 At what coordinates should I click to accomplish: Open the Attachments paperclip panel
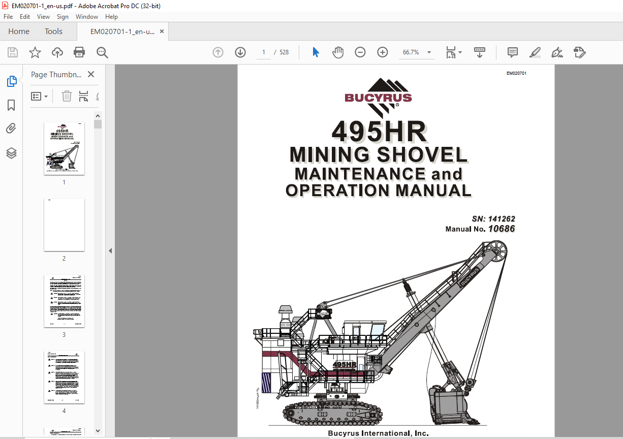point(11,129)
